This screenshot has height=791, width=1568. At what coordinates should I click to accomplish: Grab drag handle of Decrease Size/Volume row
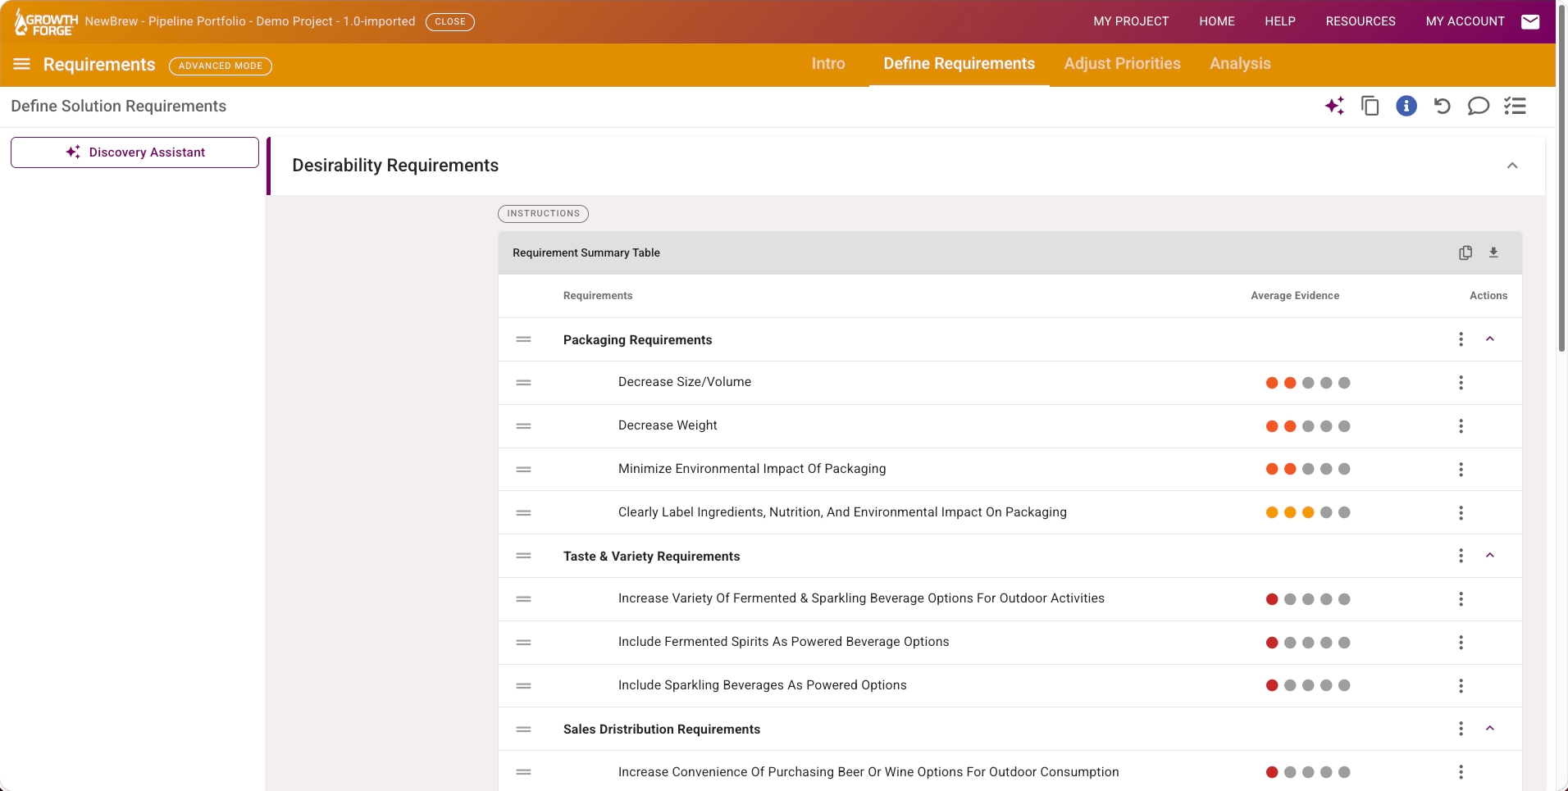(x=523, y=383)
